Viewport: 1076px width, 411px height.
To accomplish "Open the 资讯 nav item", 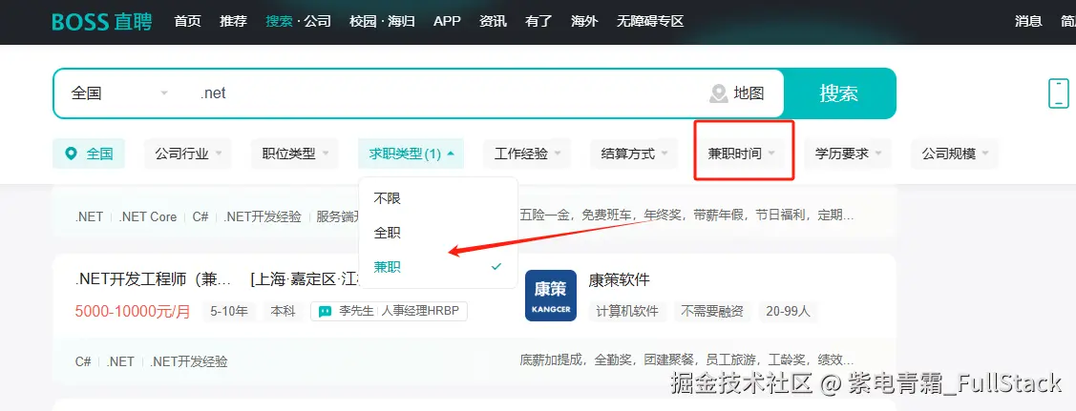I will click(493, 21).
